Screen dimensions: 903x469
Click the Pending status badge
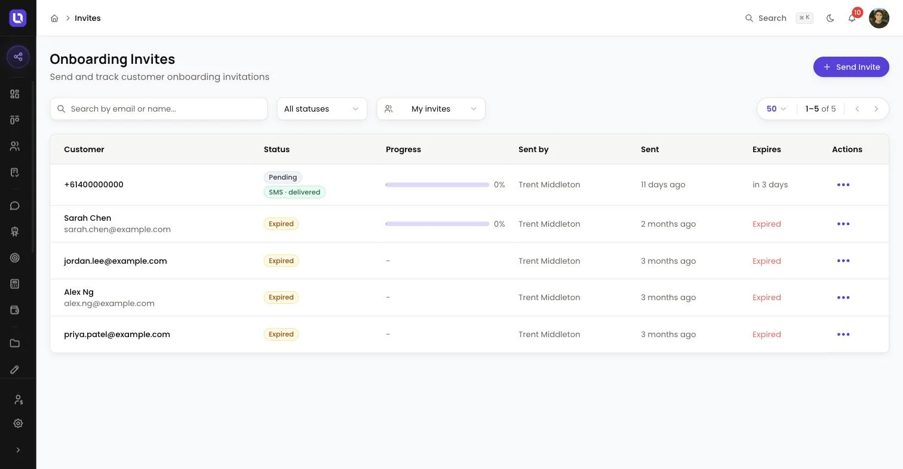click(x=283, y=177)
